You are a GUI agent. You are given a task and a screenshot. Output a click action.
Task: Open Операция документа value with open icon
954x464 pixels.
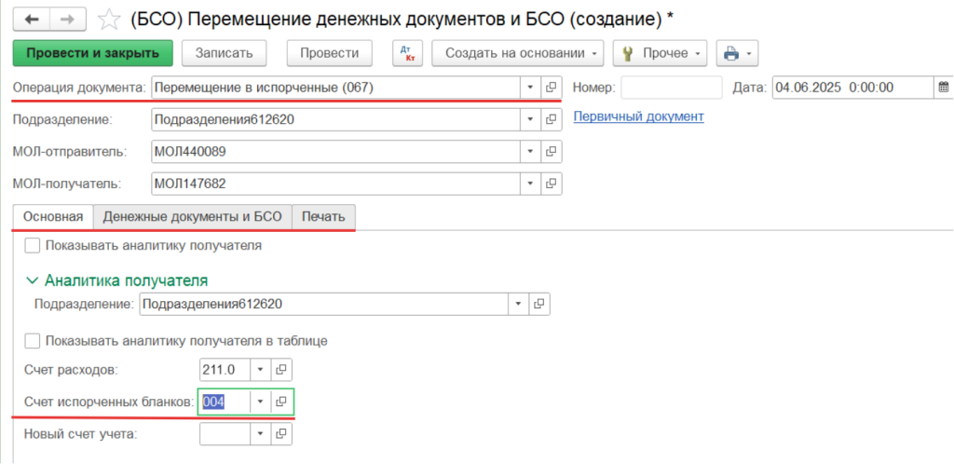click(551, 87)
